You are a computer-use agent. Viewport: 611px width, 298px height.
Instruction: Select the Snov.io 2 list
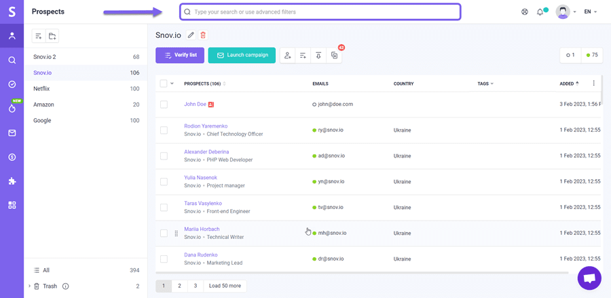(86, 57)
